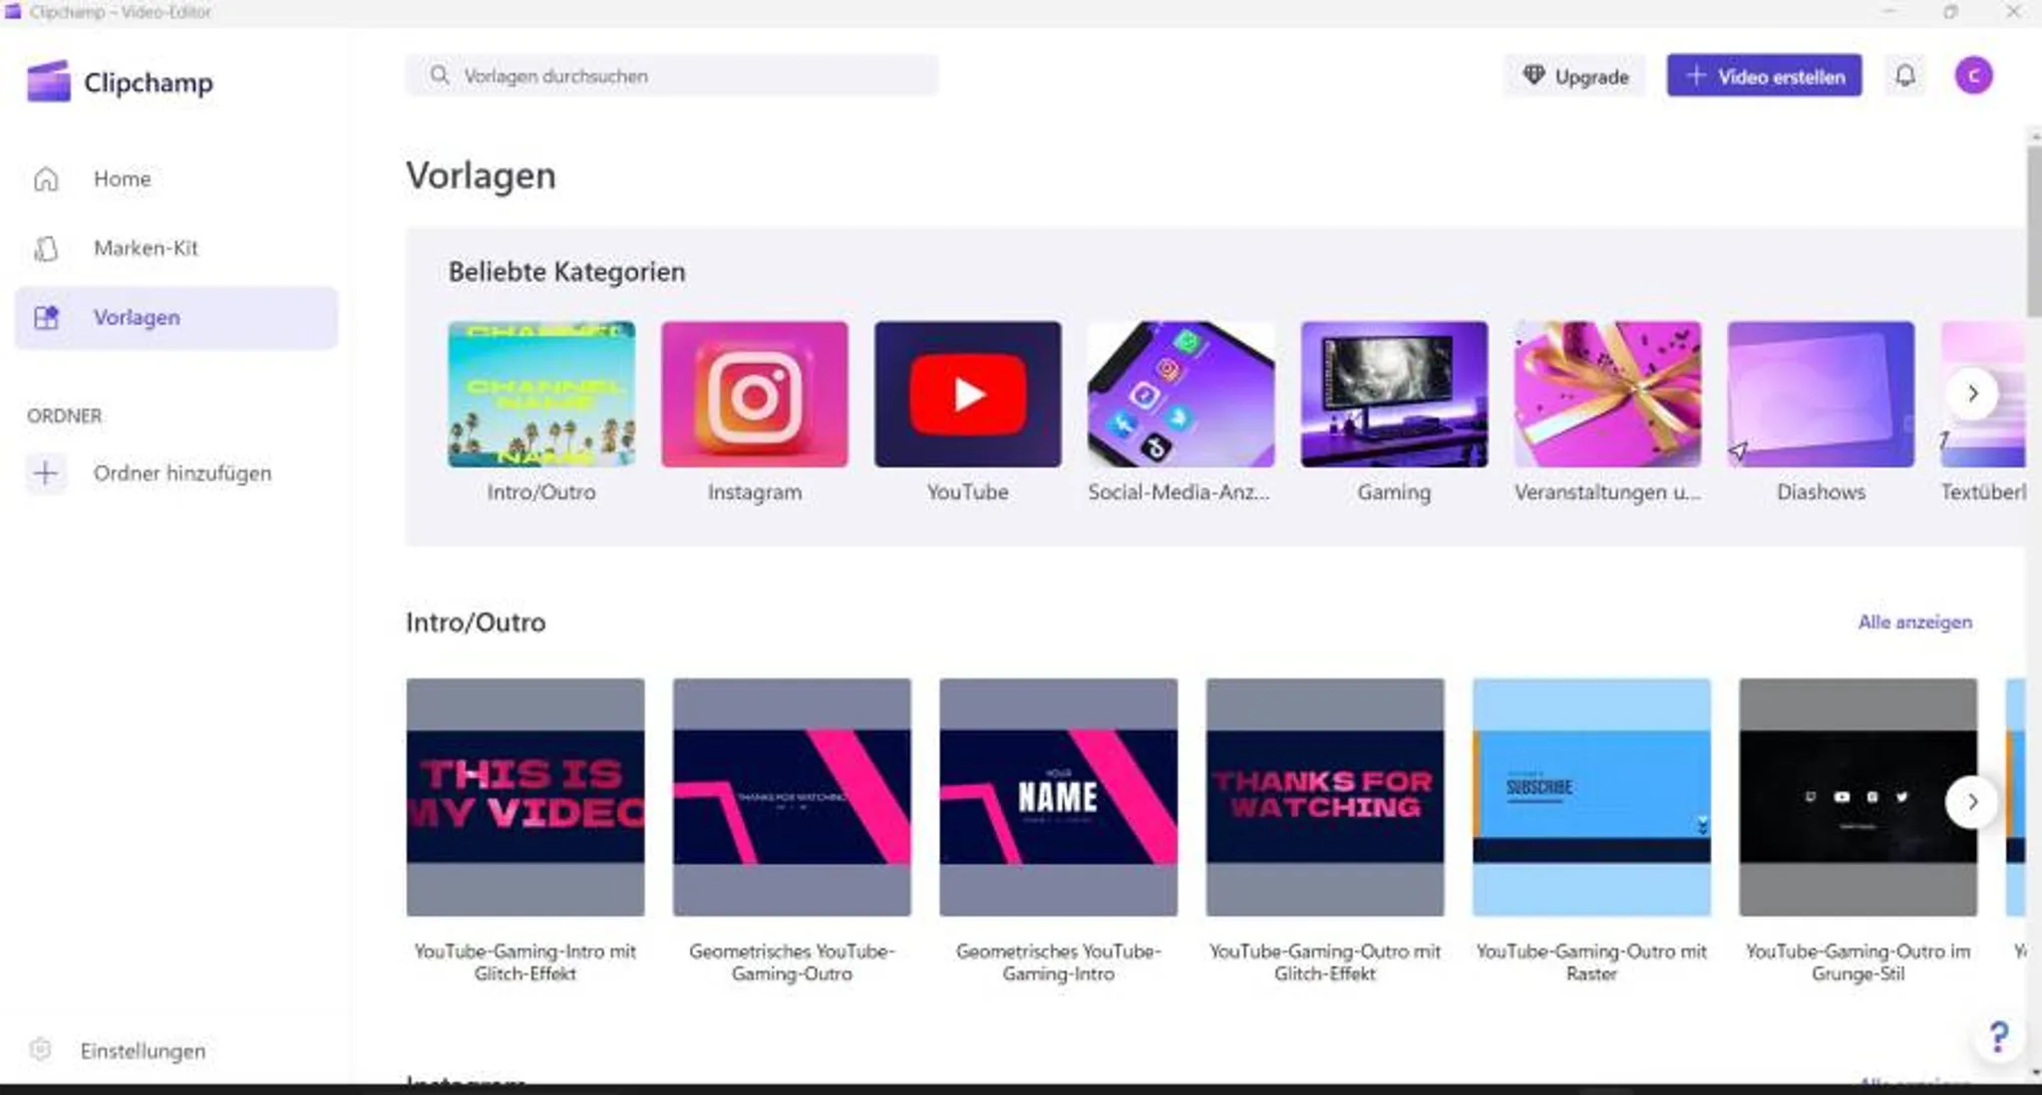This screenshot has width=2042, height=1095.
Task: Click Alle anzeigen for Intro/Outro
Action: [1914, 622]
